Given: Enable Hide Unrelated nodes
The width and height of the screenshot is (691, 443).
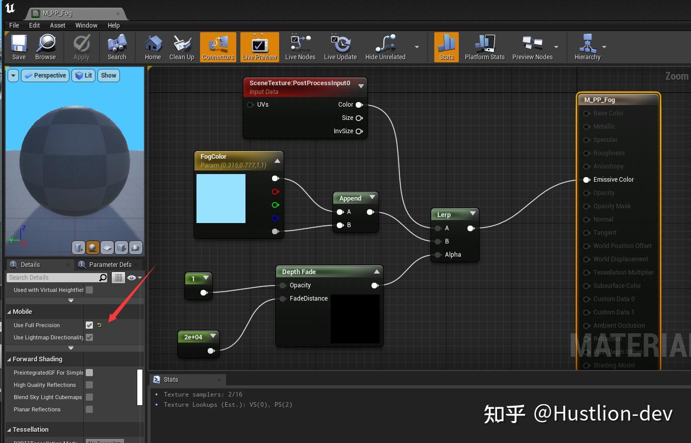Looking at the screenshot, I should (x=385, y=46).
